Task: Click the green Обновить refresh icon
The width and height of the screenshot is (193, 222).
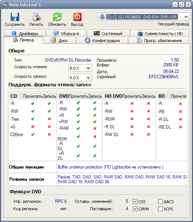Action: coord(57,17)
